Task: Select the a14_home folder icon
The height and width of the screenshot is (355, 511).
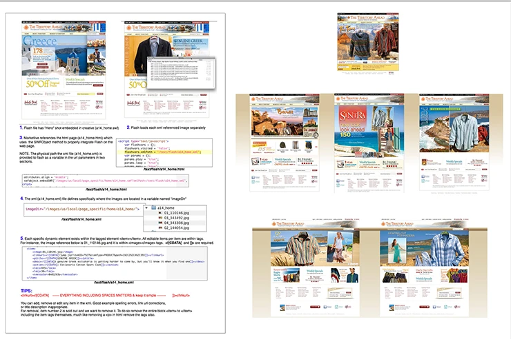Action: (153, 207)
